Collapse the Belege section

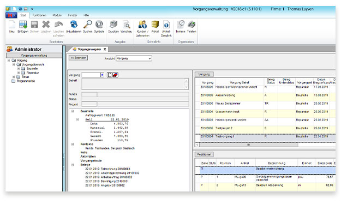(73, 165)
